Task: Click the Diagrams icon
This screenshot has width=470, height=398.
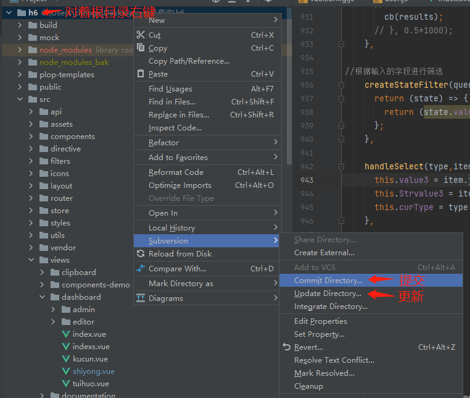Action: [x=141, y=298]
